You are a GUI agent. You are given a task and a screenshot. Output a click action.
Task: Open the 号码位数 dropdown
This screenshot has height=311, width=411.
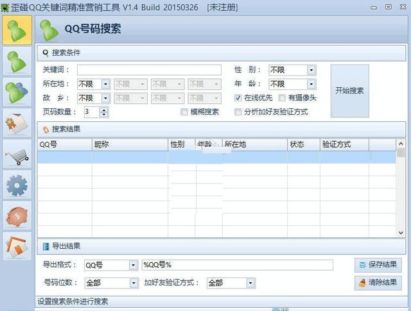click(x=134, y=283)
